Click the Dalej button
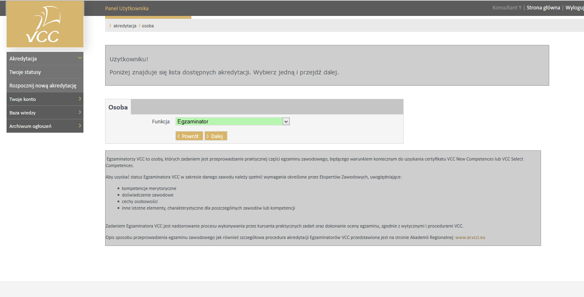The image size is (584, 297). (x=216, y=136)
